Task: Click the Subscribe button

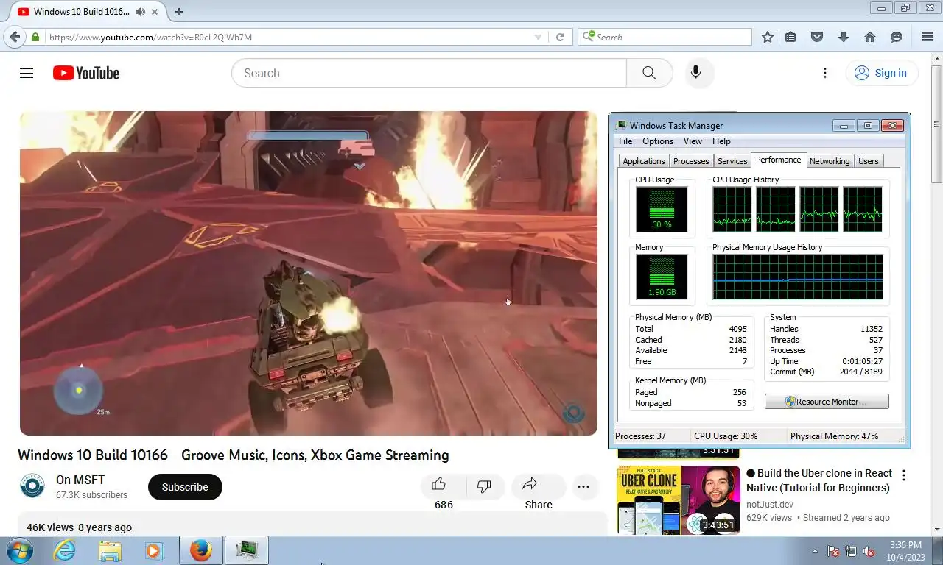Action: pos(185,487)
